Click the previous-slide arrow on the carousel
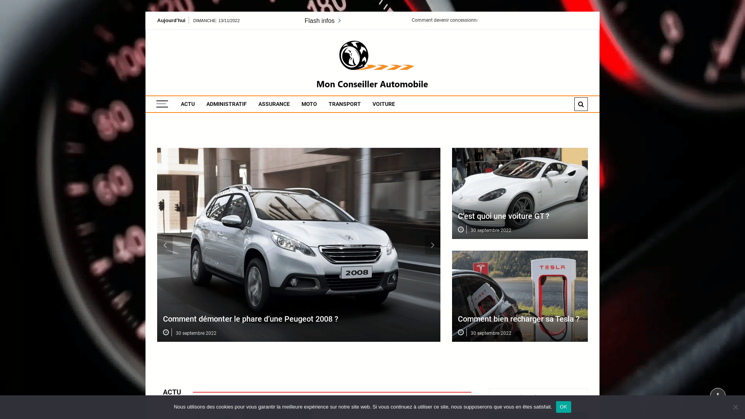 tap(165, 245)
